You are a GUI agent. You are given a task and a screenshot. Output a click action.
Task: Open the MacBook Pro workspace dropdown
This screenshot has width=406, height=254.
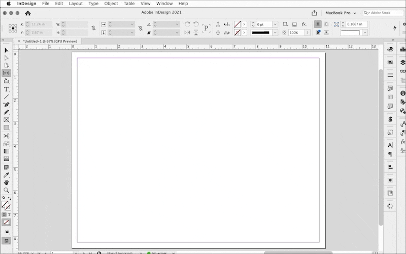341,13
